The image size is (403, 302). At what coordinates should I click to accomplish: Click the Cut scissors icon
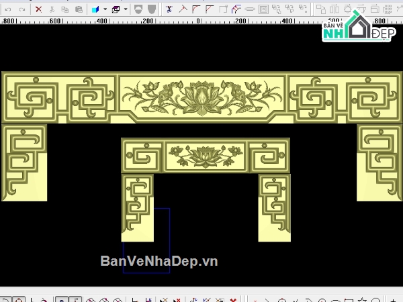click(52, 10)
